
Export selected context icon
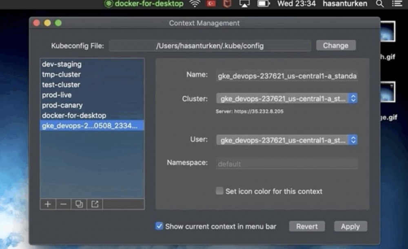[x=95, y=204]
